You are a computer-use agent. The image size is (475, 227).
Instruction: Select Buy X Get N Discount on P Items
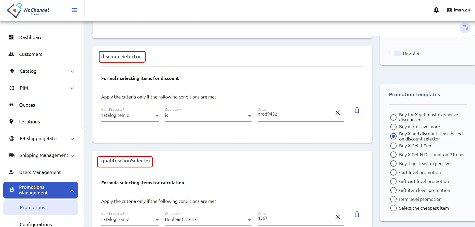click(x=393, y=155)
